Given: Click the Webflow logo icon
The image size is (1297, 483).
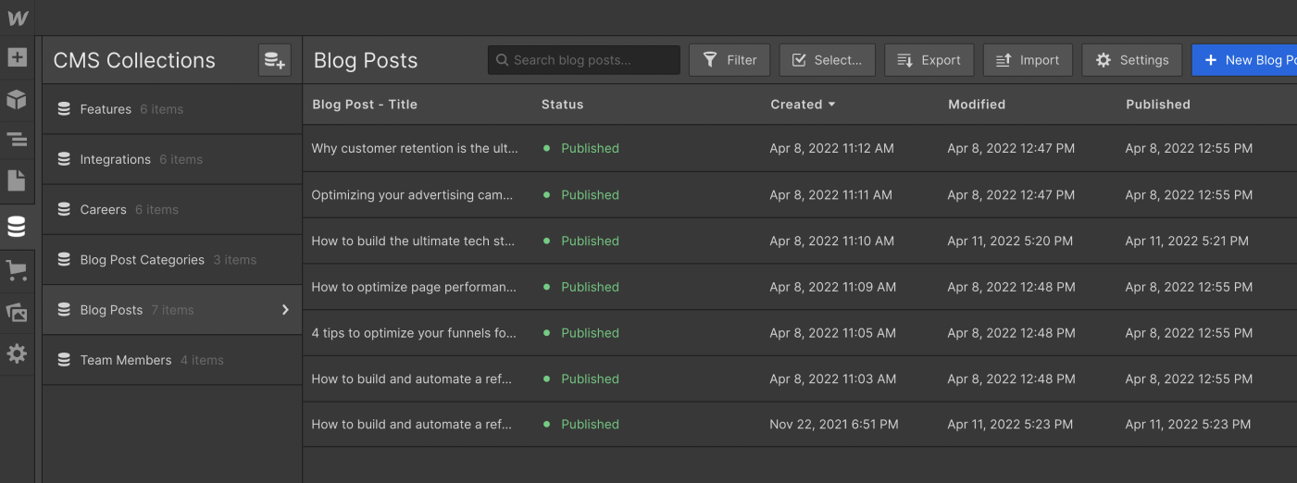Looking at the screenshot, I should tap(18, 18).
